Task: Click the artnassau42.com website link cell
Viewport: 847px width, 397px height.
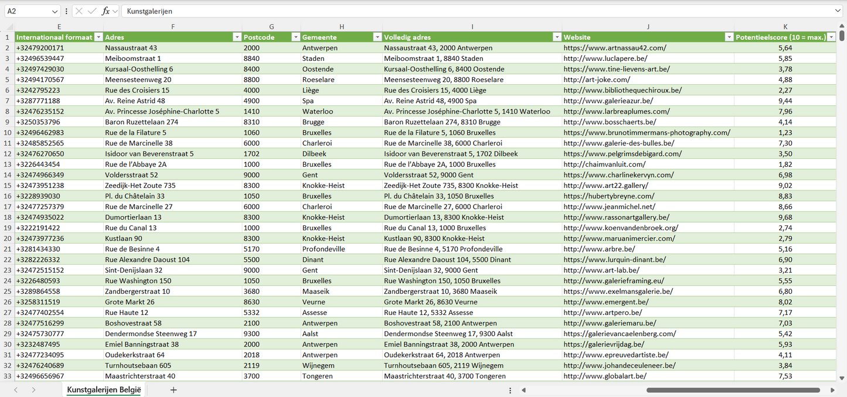Action: (615, 48)
